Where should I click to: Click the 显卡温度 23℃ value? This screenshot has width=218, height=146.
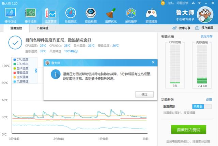[x=91, y=45]
